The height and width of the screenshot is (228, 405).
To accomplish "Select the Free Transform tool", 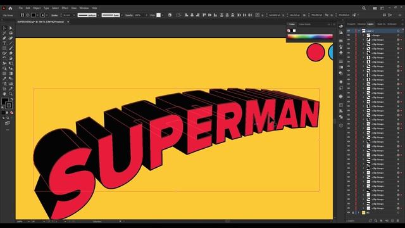I will [x=11, y=63].
